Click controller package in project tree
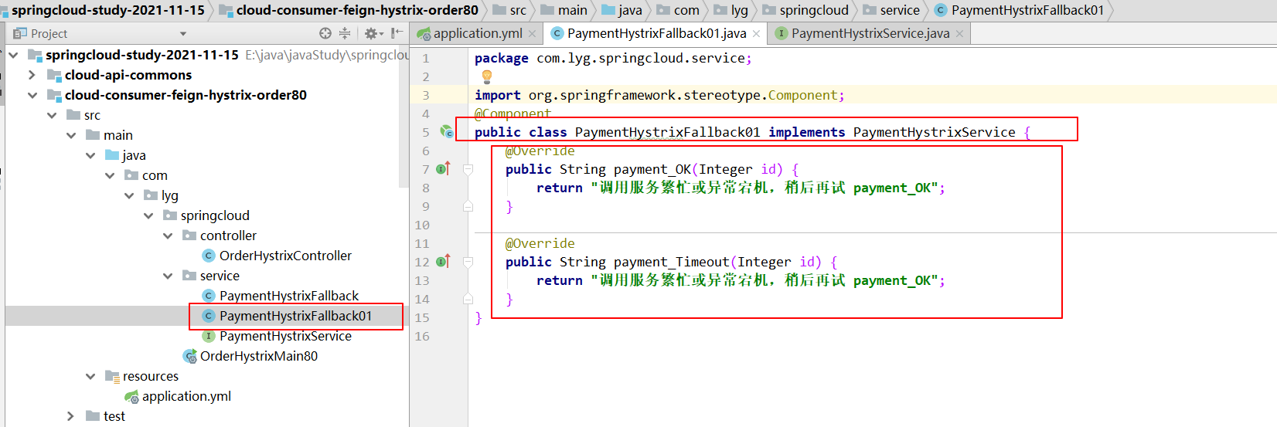1277x427 pixels. [x=228, y=236]
